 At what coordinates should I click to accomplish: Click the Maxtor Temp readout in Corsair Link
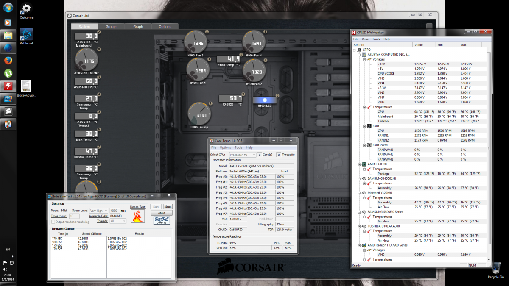[x=87, y=151]
